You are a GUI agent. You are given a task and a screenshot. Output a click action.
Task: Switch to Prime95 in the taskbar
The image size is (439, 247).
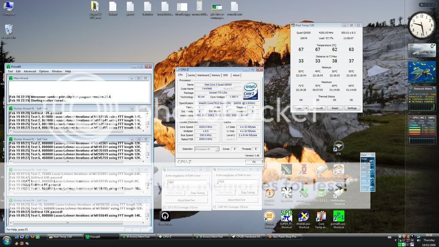click(x=101, y=237)
